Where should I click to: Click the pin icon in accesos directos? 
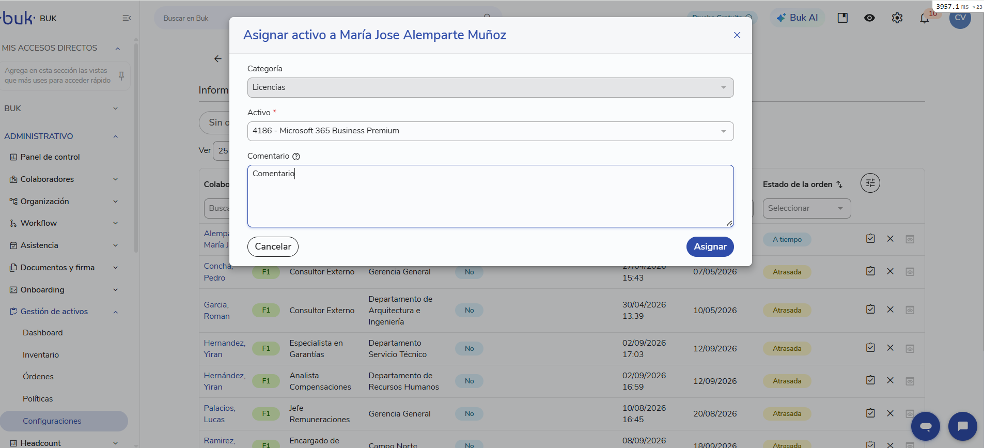point(121,75)
